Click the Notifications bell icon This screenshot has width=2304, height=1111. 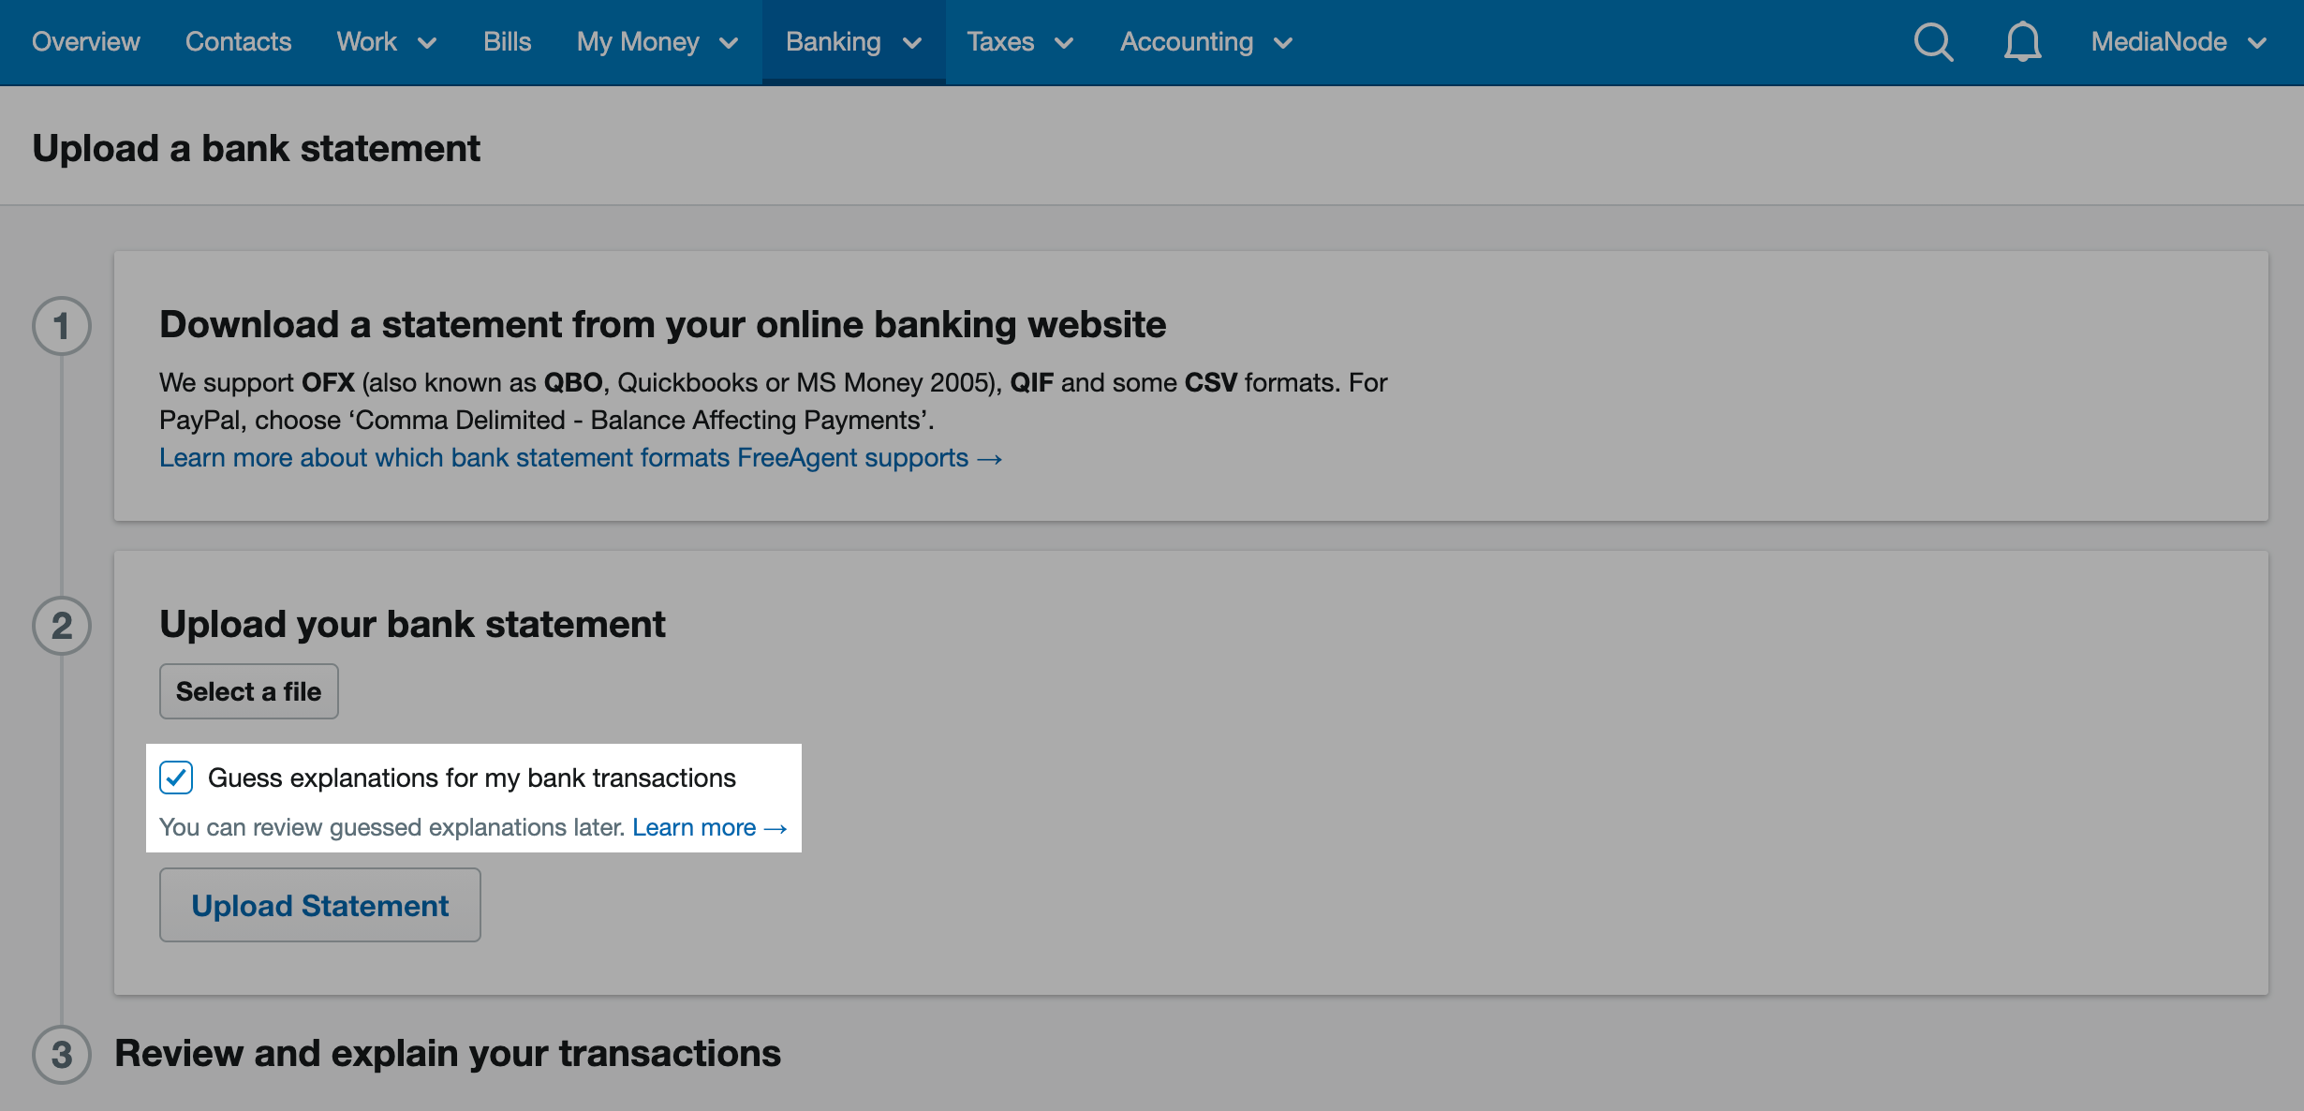(2019, 41)
